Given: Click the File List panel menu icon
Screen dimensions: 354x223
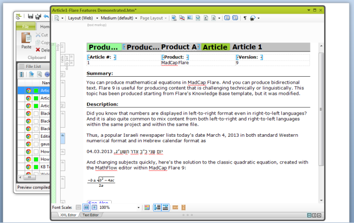Looking at the screenshot, I should click(22, 66).
